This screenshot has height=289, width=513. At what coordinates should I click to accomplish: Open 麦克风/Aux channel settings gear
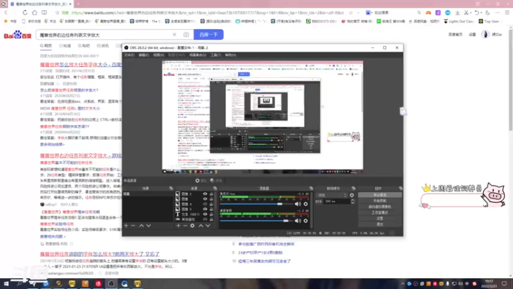coord(306,204)
